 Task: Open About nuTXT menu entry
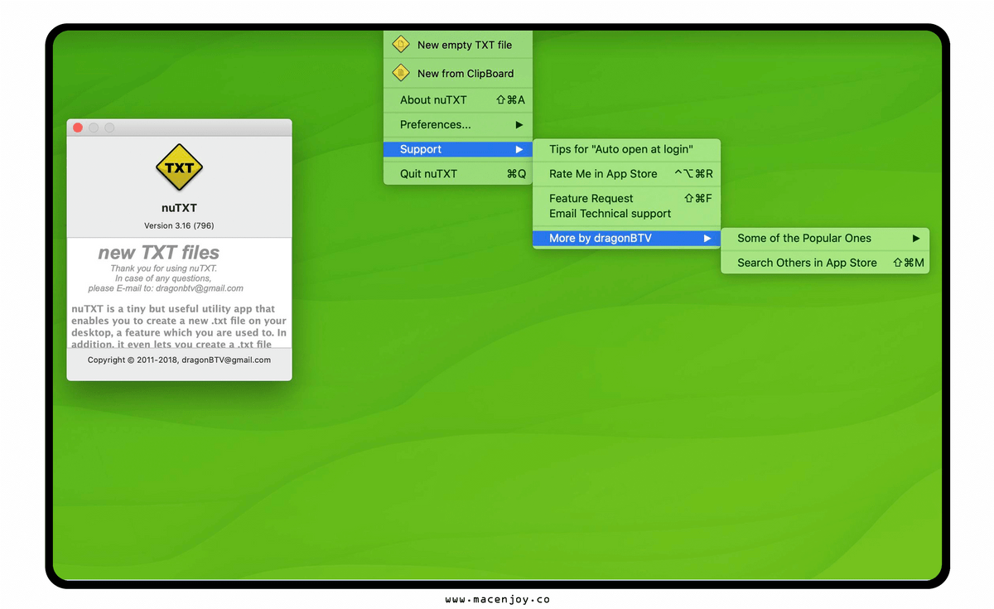pos(458,100)
